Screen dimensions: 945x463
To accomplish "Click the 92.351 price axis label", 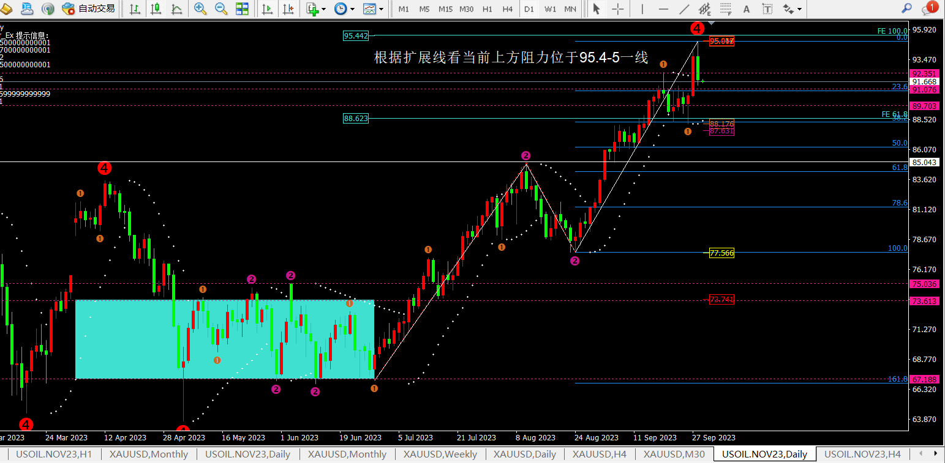I will pyautogui.click(x=925, y=73).
